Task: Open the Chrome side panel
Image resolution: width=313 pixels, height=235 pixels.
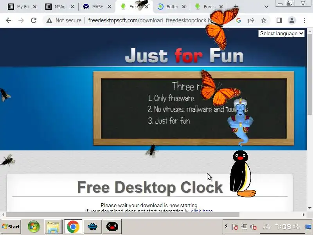Action: [x=279, y=20]
